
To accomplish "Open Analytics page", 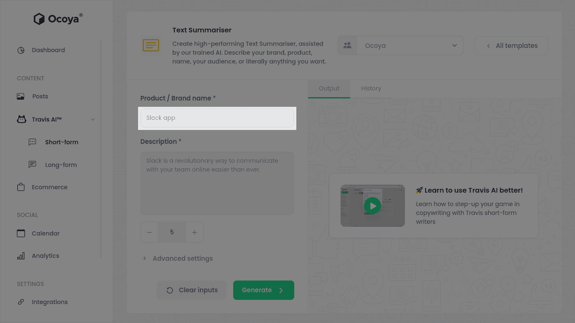I will 45,256.
